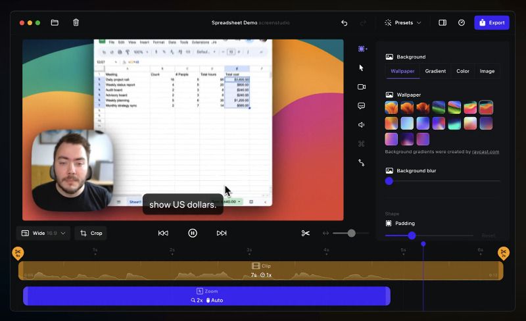This screenshot has height=321, width=526.
Task: Open audio speaker settings icon
Action: 361,125
